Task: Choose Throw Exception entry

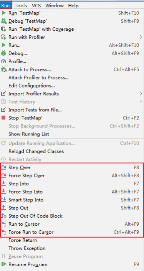Action: coord(27,248)
